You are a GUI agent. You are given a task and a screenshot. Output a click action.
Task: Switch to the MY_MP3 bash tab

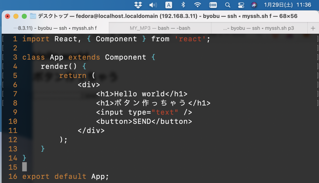(x=160, y=28)
